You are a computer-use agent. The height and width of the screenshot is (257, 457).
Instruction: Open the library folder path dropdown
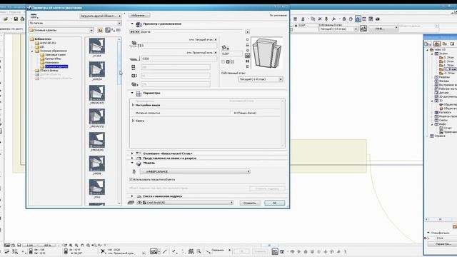[61, 30]
